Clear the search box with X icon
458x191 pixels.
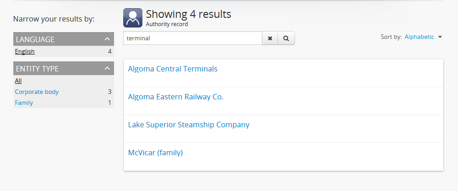[x=270, y=38]
